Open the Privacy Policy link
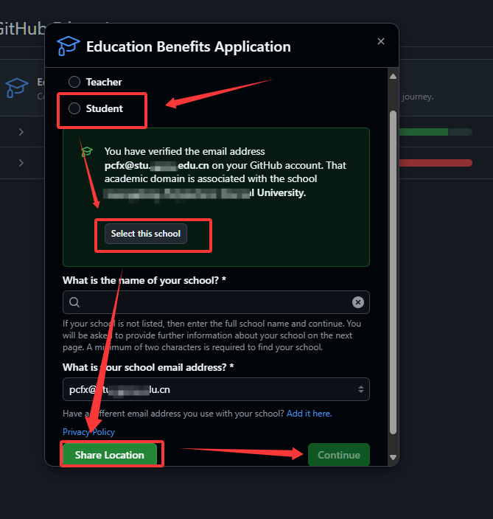Screen dimensions: 493x519 (x=88, y=432)
